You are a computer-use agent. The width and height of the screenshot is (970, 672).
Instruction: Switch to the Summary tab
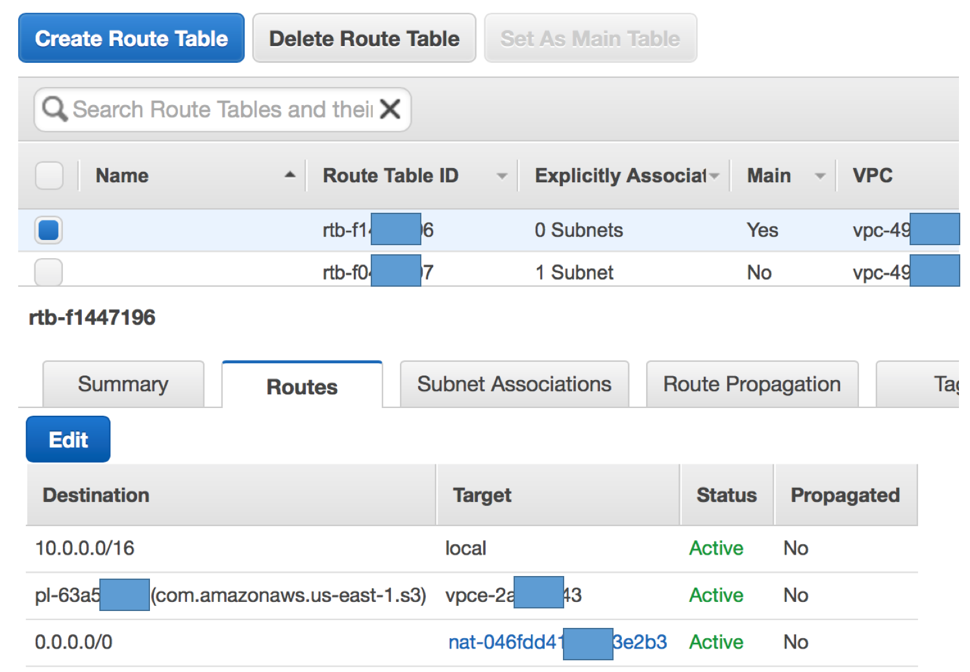pos(123,384)
